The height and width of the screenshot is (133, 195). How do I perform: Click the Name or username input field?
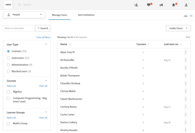19,28
